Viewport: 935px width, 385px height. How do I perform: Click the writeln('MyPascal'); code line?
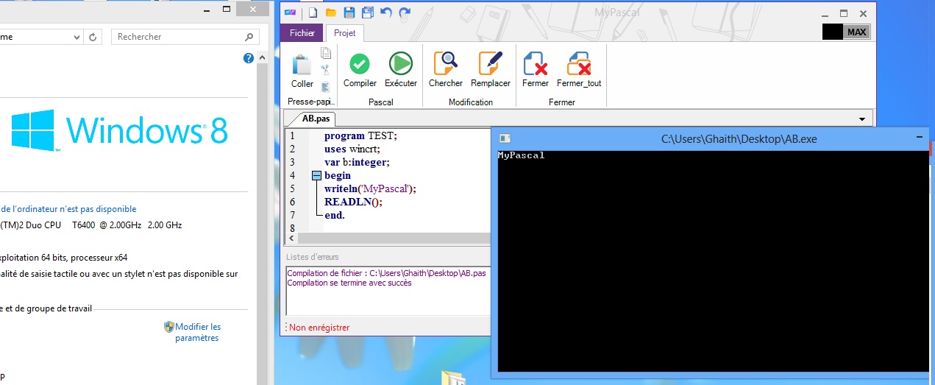(x=370, y=188)
